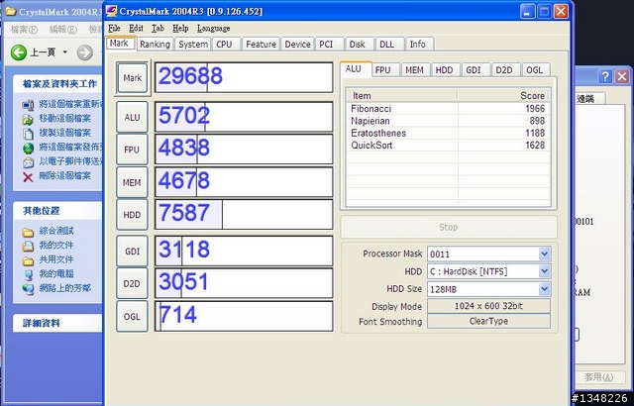
Task: Select the Fibonacci score row
Action: click(448, 109)
